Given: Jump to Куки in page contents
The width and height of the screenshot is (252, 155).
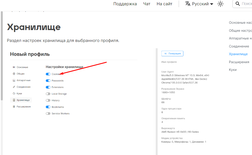Looking at the screenshot, I should point(233,70).
